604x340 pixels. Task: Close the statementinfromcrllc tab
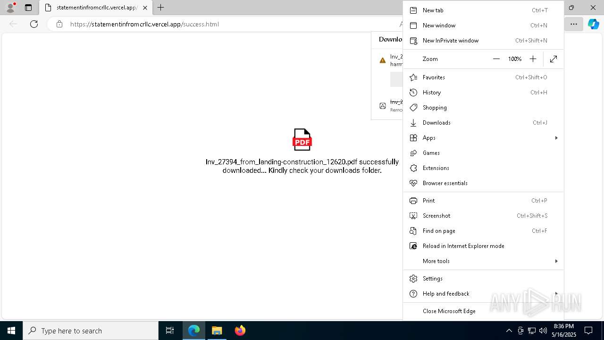(145, 8)
